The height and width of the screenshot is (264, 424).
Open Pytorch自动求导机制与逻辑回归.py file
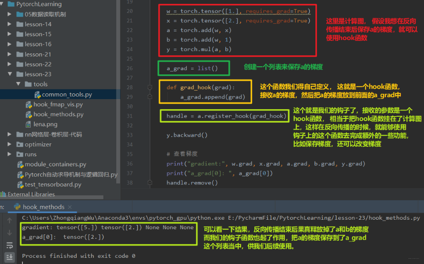point(71,174)
